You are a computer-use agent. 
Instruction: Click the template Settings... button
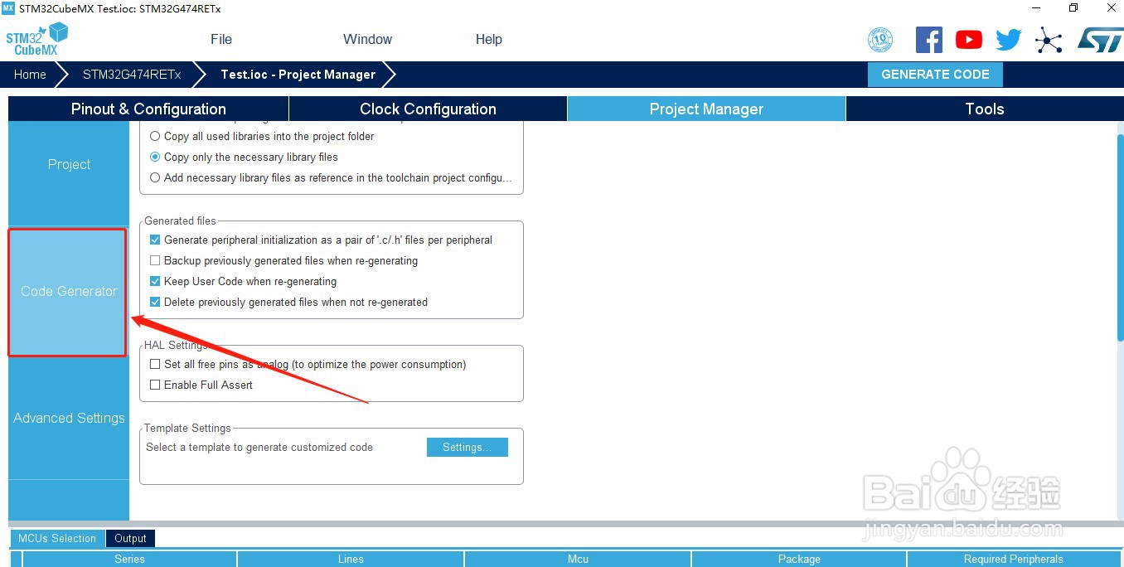[468, 447]
